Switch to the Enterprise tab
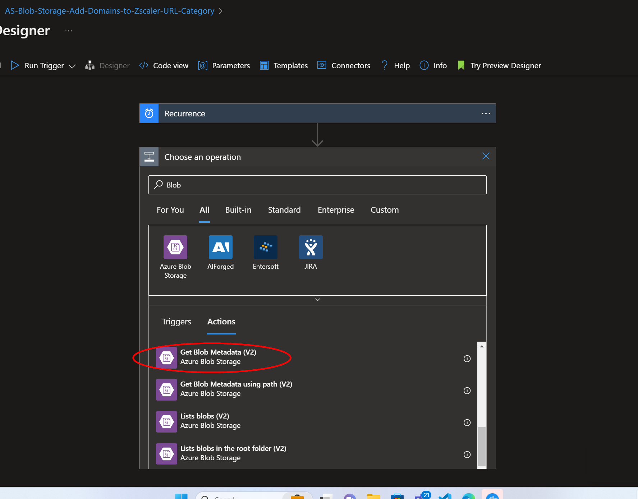This screenshot has height=499, width=638. (x=336, y=210)
